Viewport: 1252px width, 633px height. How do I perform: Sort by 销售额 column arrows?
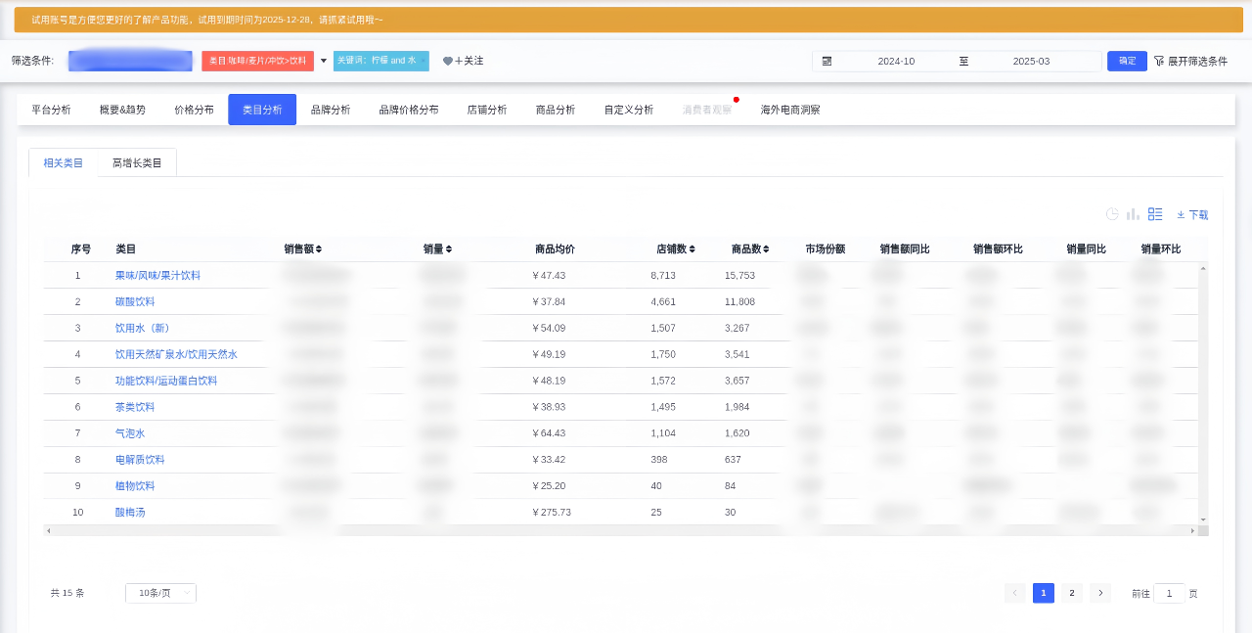(319, 249)
